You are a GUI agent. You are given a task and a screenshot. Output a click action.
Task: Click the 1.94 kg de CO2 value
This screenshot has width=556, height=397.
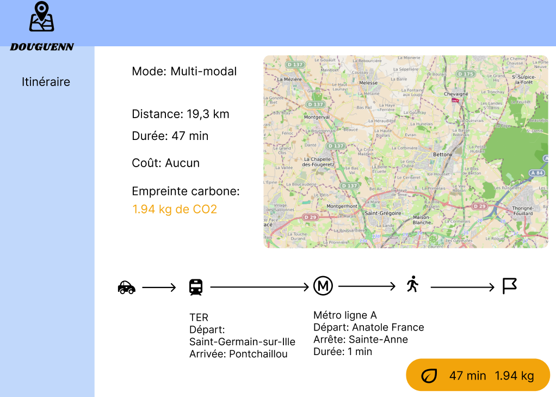click(x=175, y=209)
